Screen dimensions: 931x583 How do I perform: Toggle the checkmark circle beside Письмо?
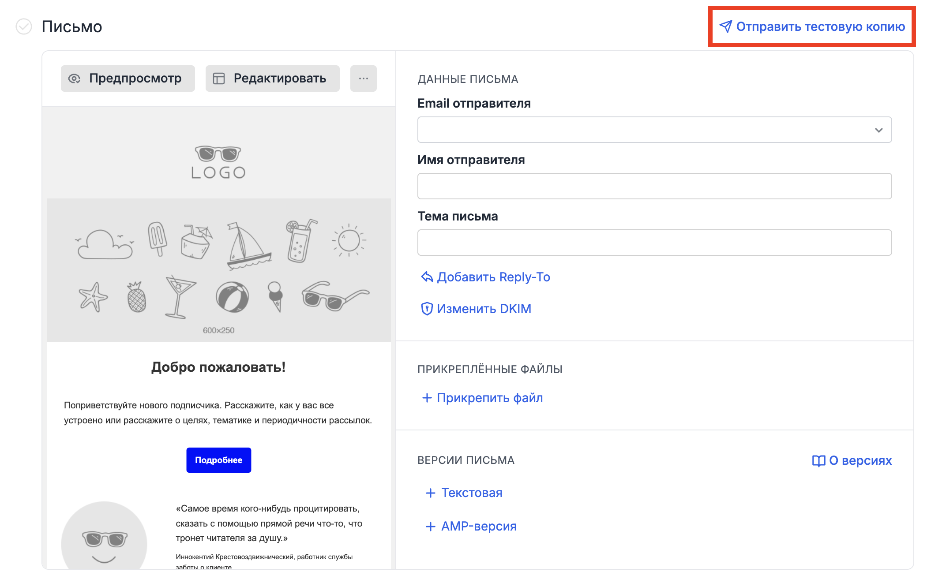24,27
